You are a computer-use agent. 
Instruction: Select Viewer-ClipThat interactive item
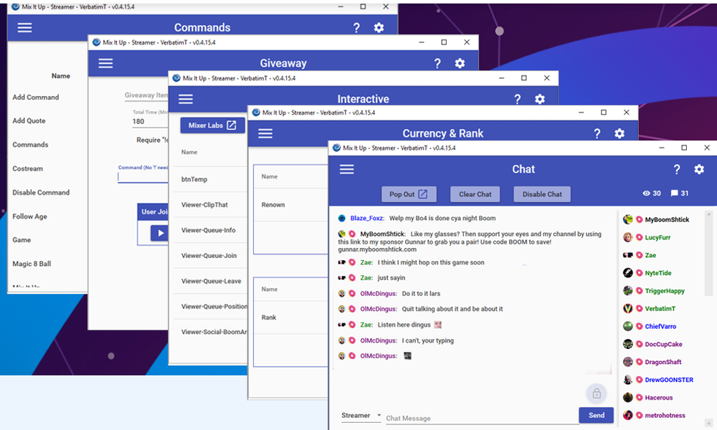pos(204,205)
